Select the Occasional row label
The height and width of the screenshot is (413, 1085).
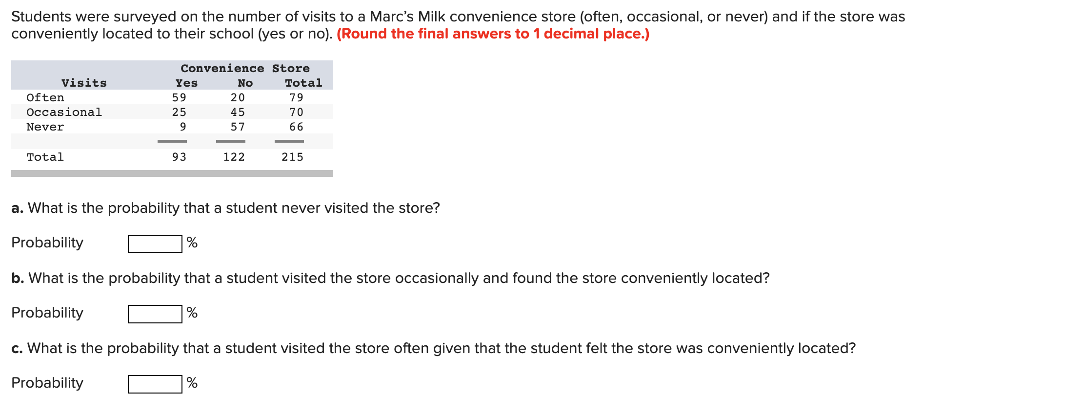point(64,112)
